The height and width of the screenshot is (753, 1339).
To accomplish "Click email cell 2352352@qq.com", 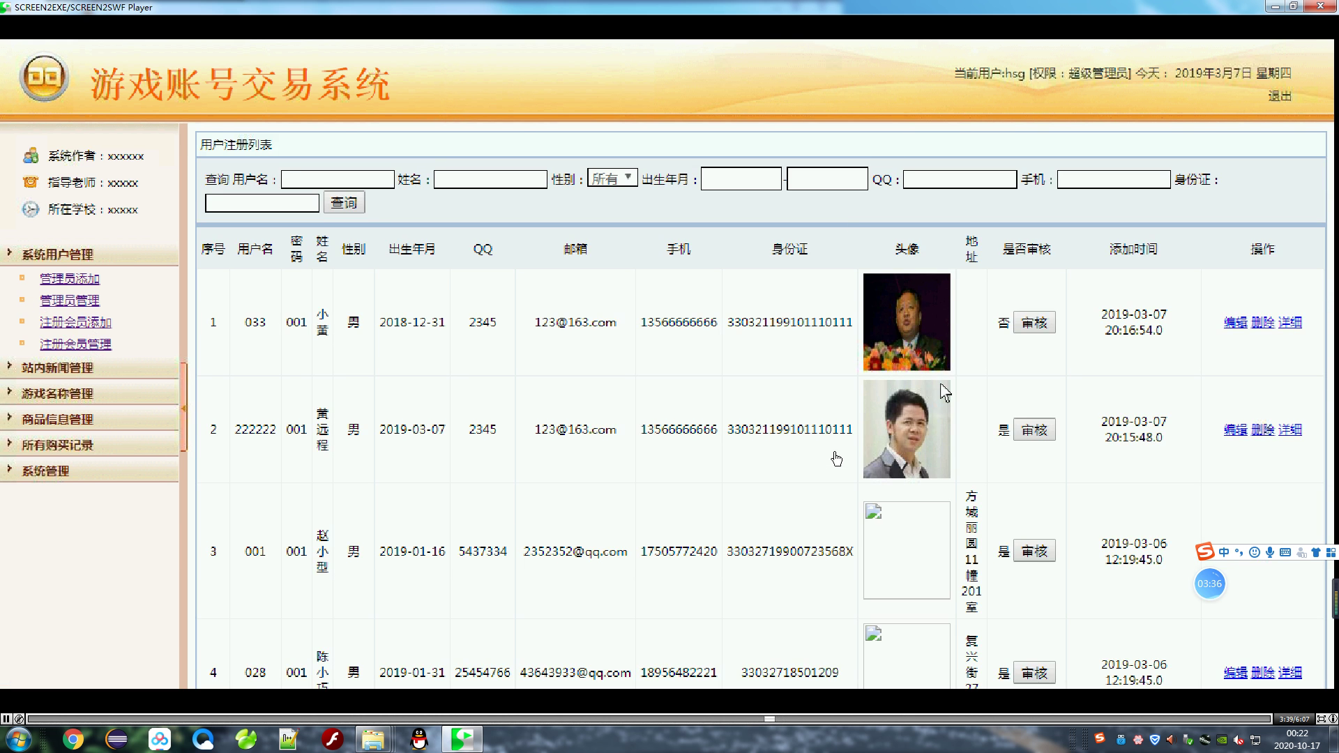I will coord(575,552).
